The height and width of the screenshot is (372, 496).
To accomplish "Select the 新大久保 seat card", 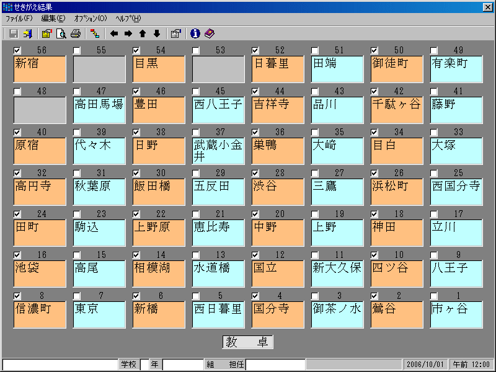I will [337, 273].
